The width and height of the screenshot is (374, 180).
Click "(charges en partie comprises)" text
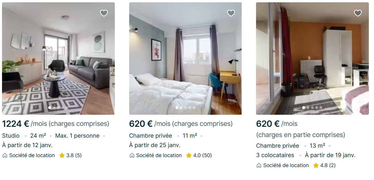[x=301, y=135]
